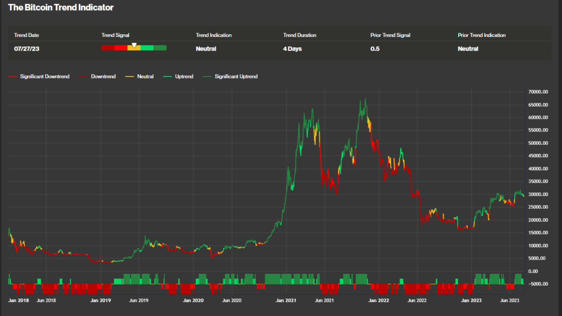
Task: Select the dark green rightmost gauge segment
Action: pos(160,48)
